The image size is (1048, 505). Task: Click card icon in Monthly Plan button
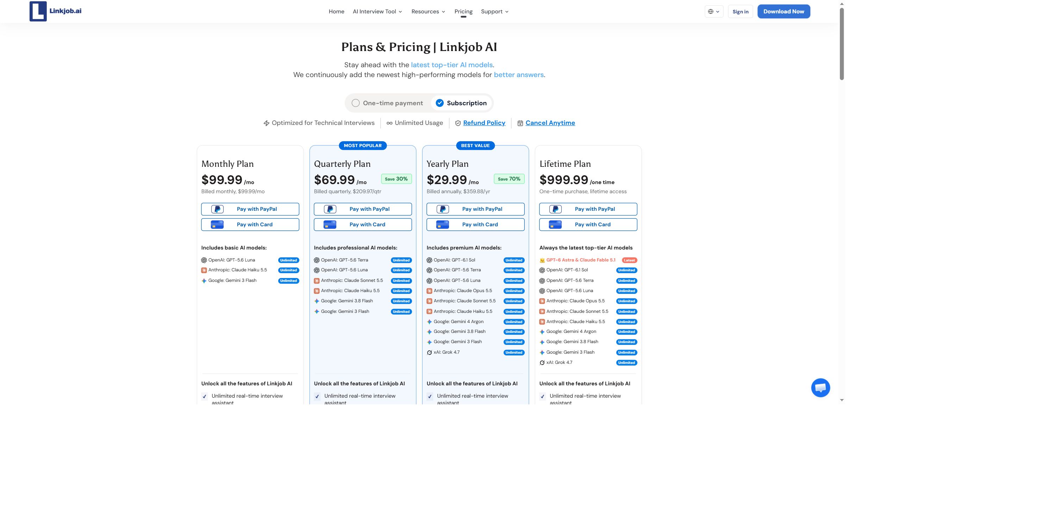pyautogui.click(x=217, y=225)
